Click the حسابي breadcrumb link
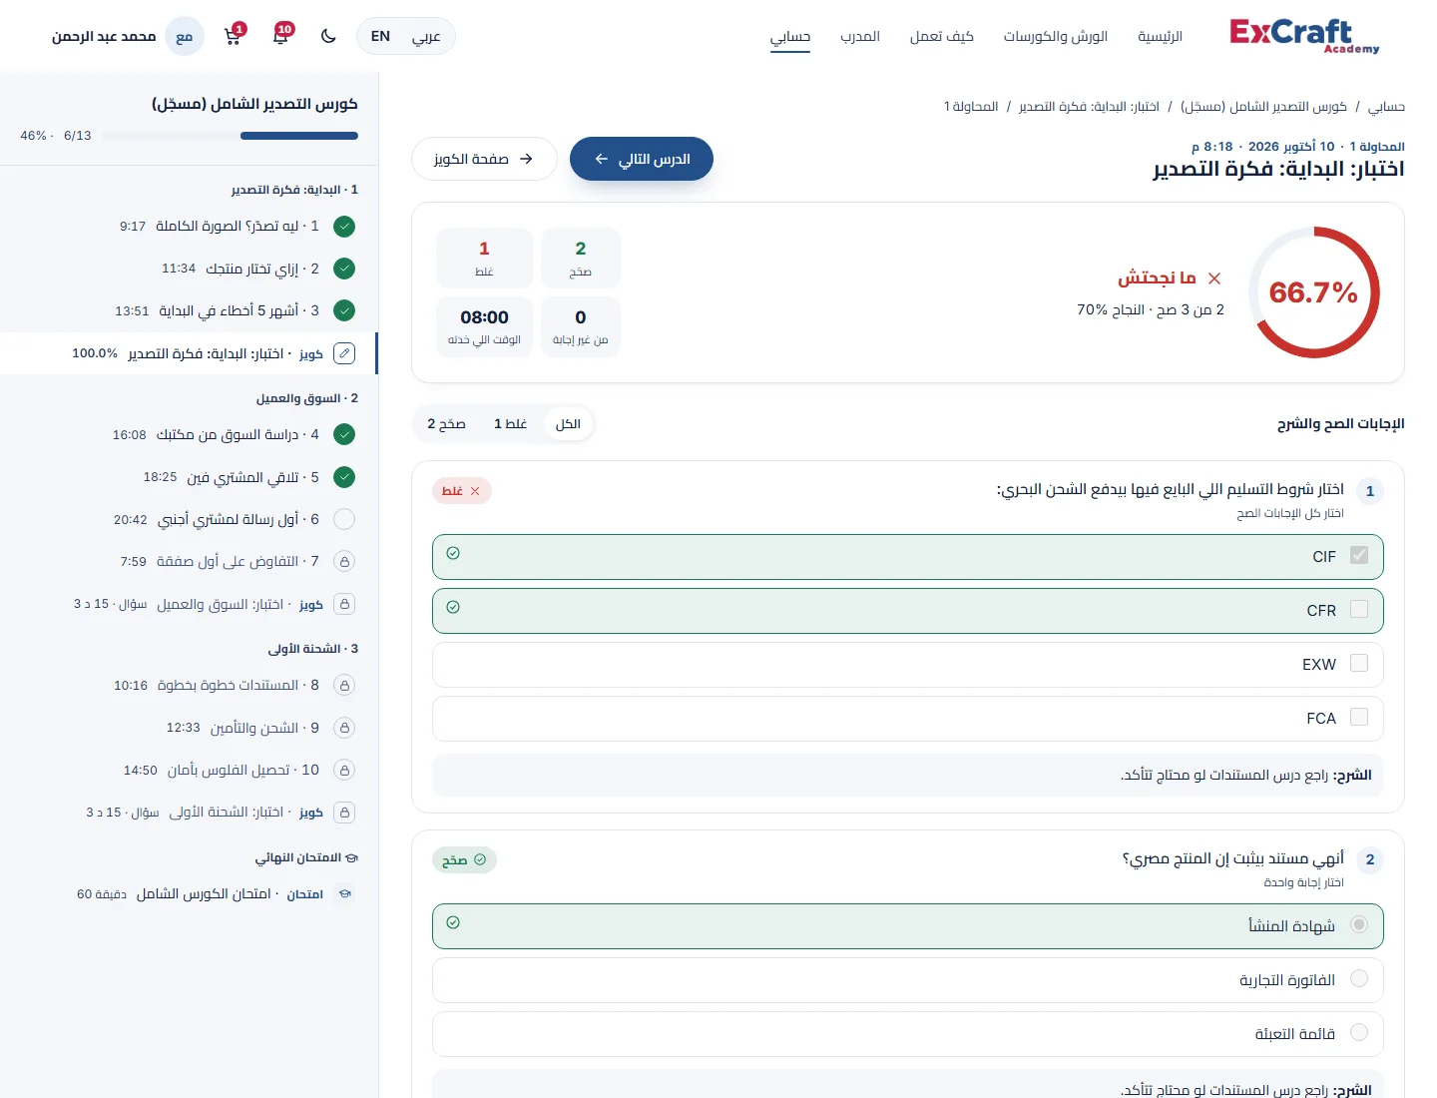The height and width of the screenshot is (1098, 1437). [x=1386, y=107]
